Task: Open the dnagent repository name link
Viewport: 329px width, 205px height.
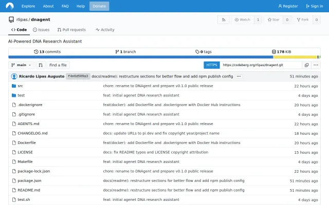Action: coord(41,19)
